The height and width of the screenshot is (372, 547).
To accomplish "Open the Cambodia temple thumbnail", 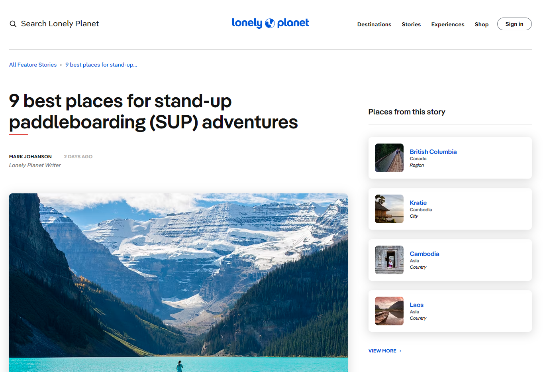I will click(x=389, y=260).
